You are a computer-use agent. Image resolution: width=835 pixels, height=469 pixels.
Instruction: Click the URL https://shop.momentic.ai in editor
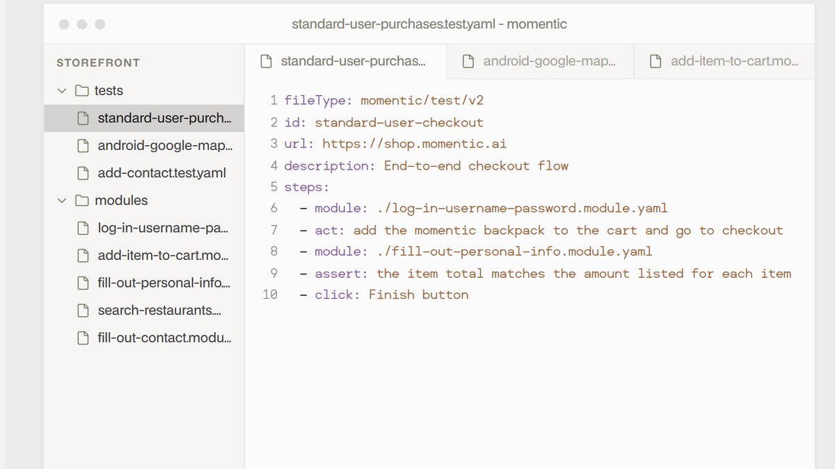pos(415,144)
